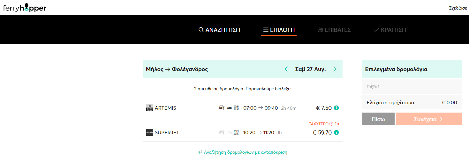The image size is (469, 162).
Task: Go to the ΑΝΑΖΗΤΗΣΗ search step
Action: (x=219, y=30)
